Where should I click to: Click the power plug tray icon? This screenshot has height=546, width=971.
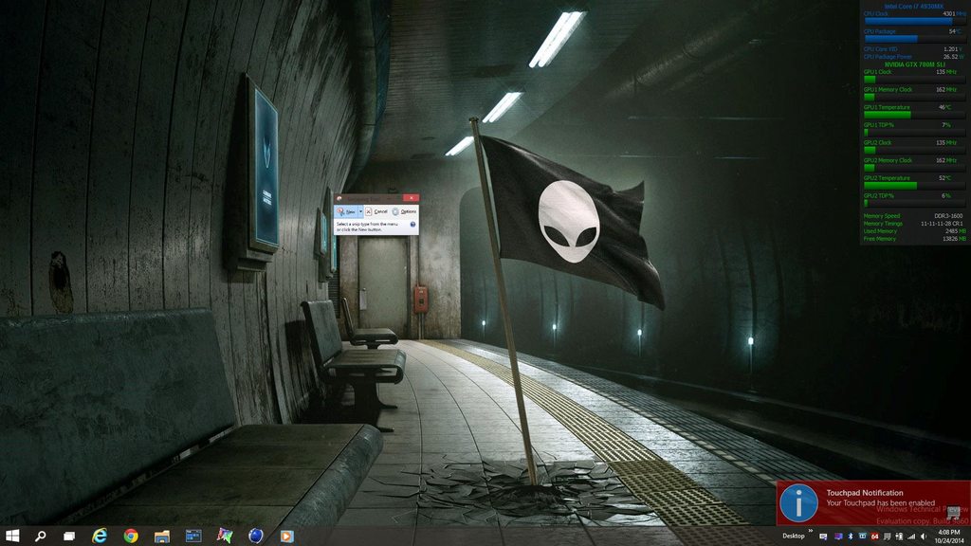[x=899, y=537]
